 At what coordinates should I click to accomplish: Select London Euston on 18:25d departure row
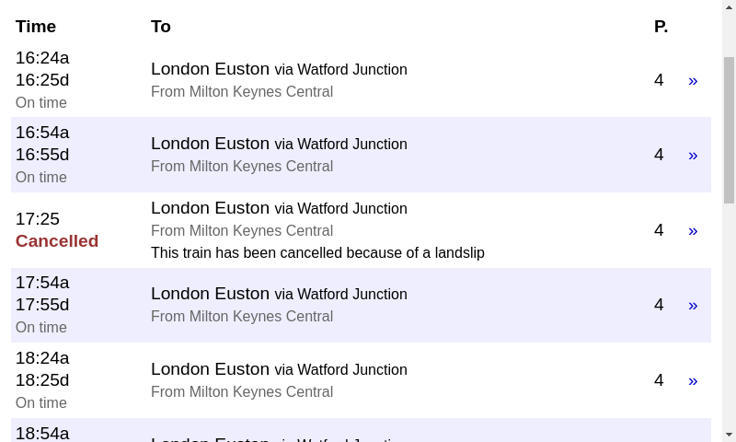tap(210, 369)
